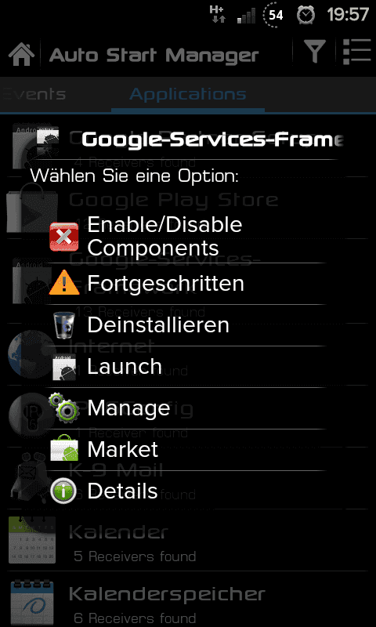Image resolution: width=376 pixels, height=627 pixels.
Task: Click the green info Details icon
Action: point(64,491)
